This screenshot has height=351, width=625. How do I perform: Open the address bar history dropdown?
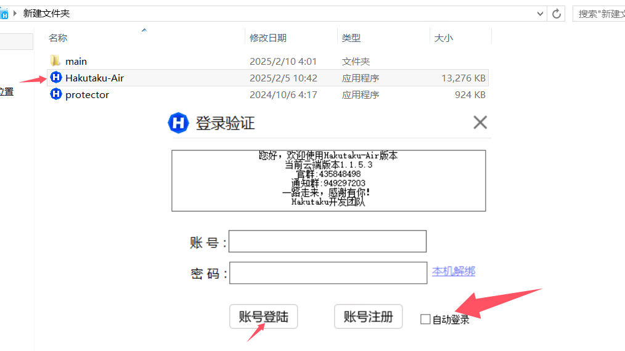540,14
